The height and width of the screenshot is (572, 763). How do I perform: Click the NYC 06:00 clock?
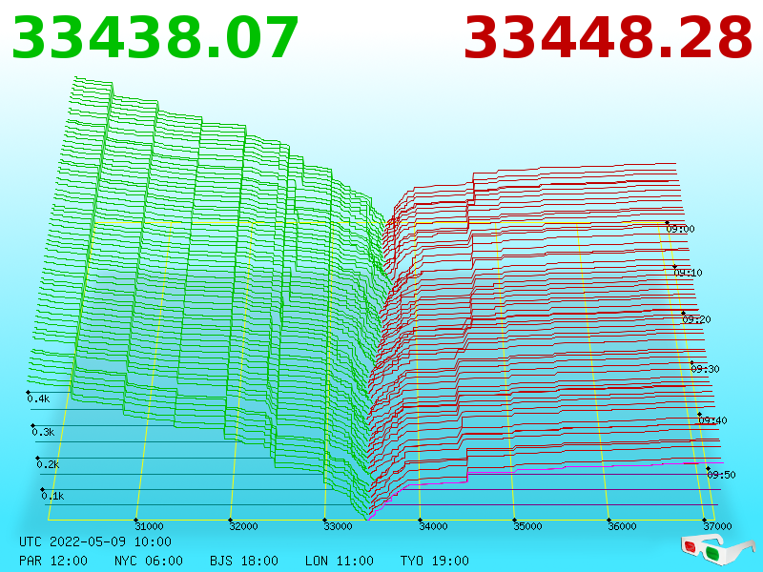[x=149, y=561]
